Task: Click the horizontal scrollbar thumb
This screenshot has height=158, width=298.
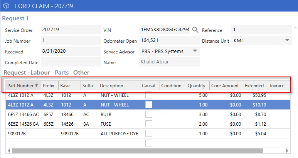Action: (x=138, y=151)
